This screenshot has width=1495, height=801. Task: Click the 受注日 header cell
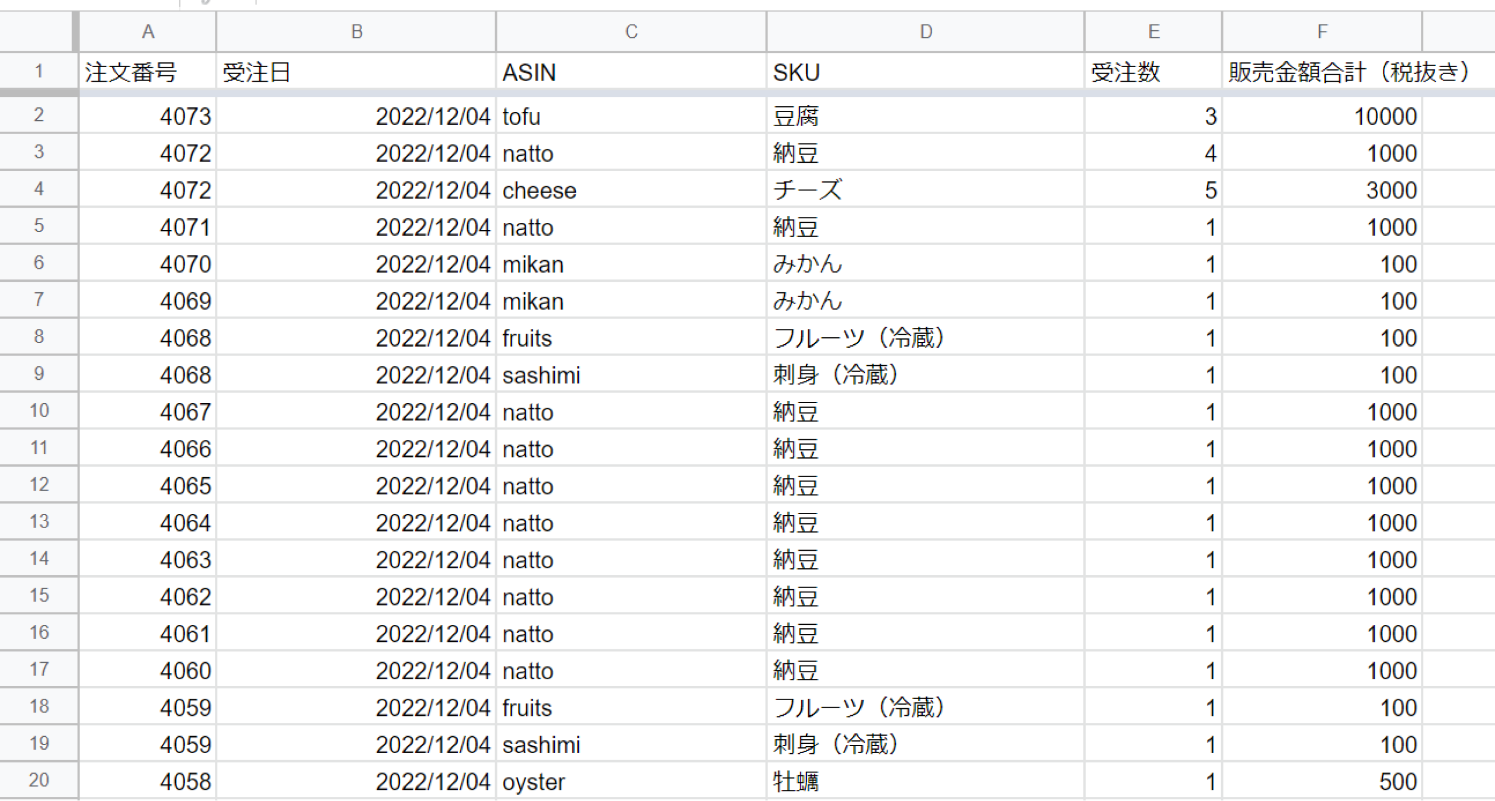[x=356, y=72]
